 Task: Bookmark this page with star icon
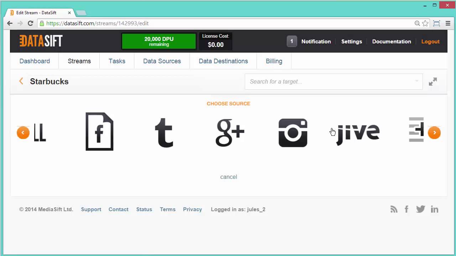coord(425,23)
